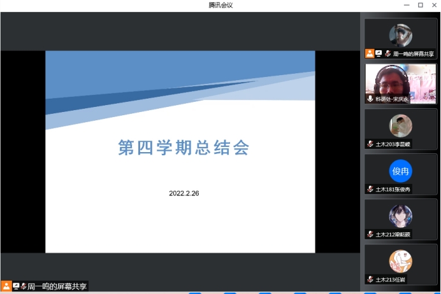
Task: Select 科研处-宋庆永 video tile
Action: 401,81
